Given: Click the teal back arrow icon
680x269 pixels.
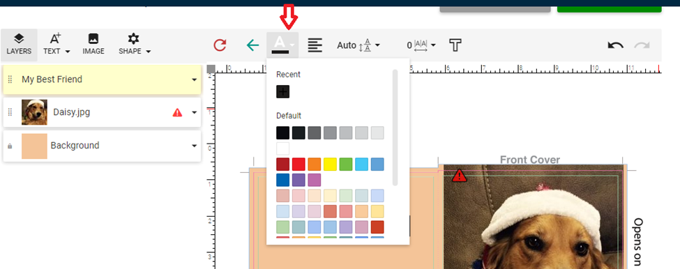Looking at the screenshot, I should click(x=252, y=45).
